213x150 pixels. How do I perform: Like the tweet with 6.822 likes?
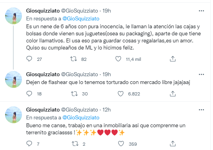coord(120,94)
